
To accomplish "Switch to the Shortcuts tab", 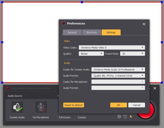I will point(92,32).
